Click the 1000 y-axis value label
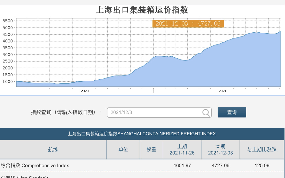 pyautogui.click(x=8, y=81)
